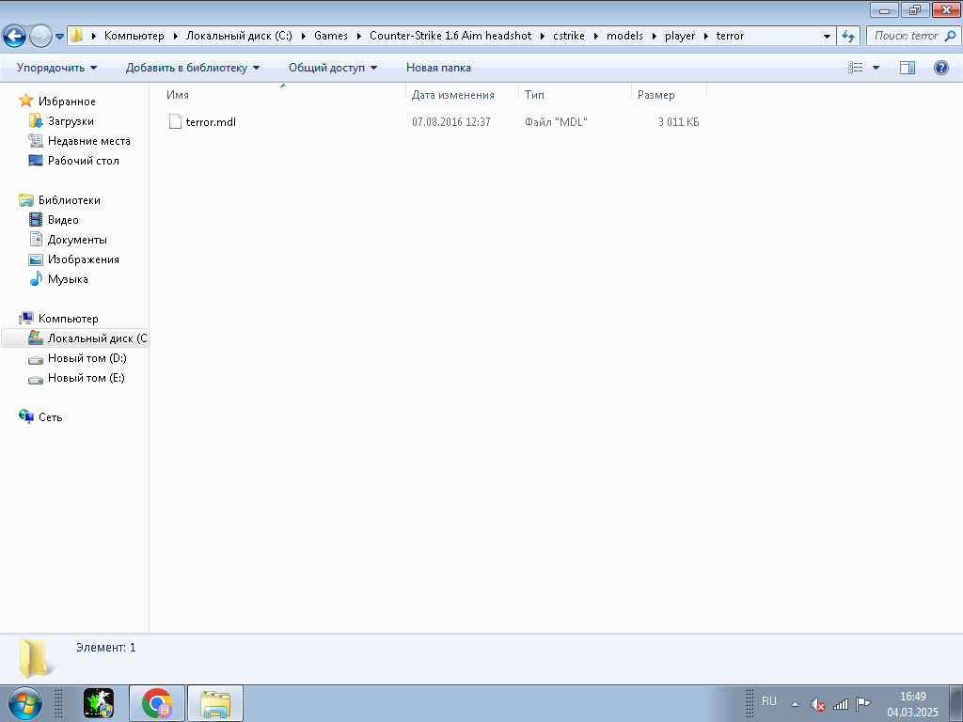
Task: Open the Общий доступ menu
Action: (x=333, y=68)
